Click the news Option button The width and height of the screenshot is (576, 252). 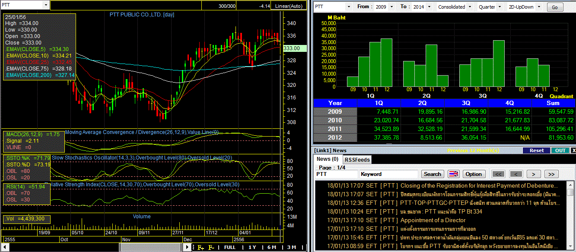(x=474, y=174)
